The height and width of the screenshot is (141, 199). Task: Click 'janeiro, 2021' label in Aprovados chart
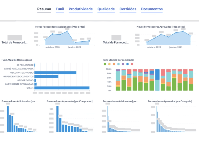[176, 47]
